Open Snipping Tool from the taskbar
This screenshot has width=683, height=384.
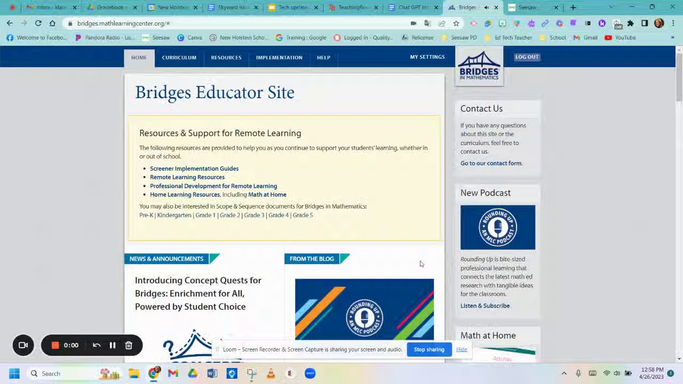click(x=251, y=373)
